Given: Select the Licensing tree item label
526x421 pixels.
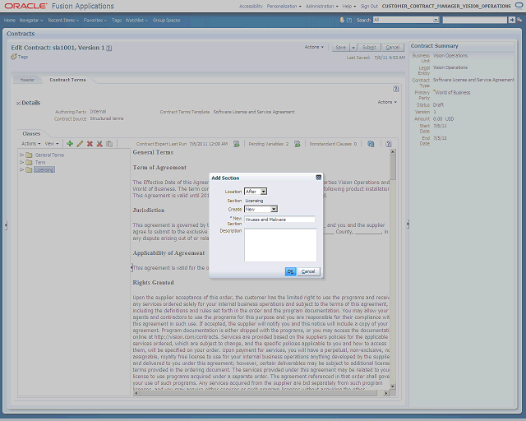Looking at the screenshot, I should pos(44,170).
